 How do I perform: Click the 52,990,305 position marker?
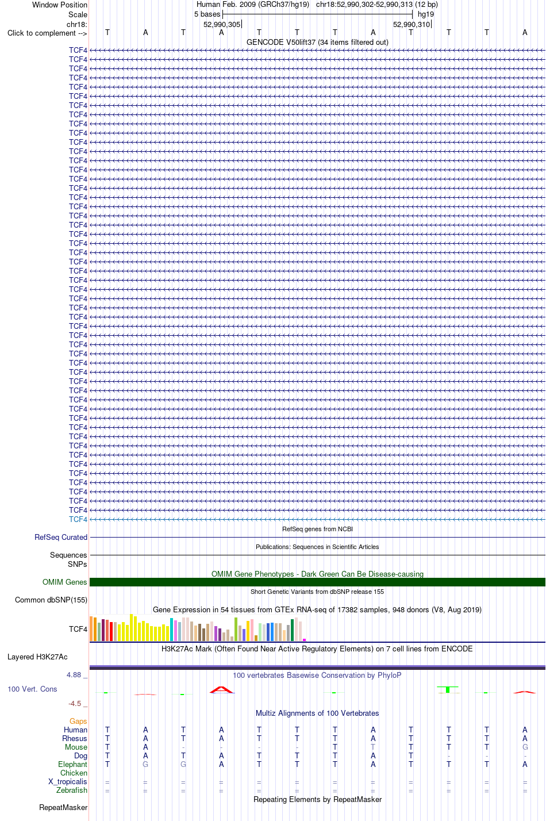click(x=222, y=24)
